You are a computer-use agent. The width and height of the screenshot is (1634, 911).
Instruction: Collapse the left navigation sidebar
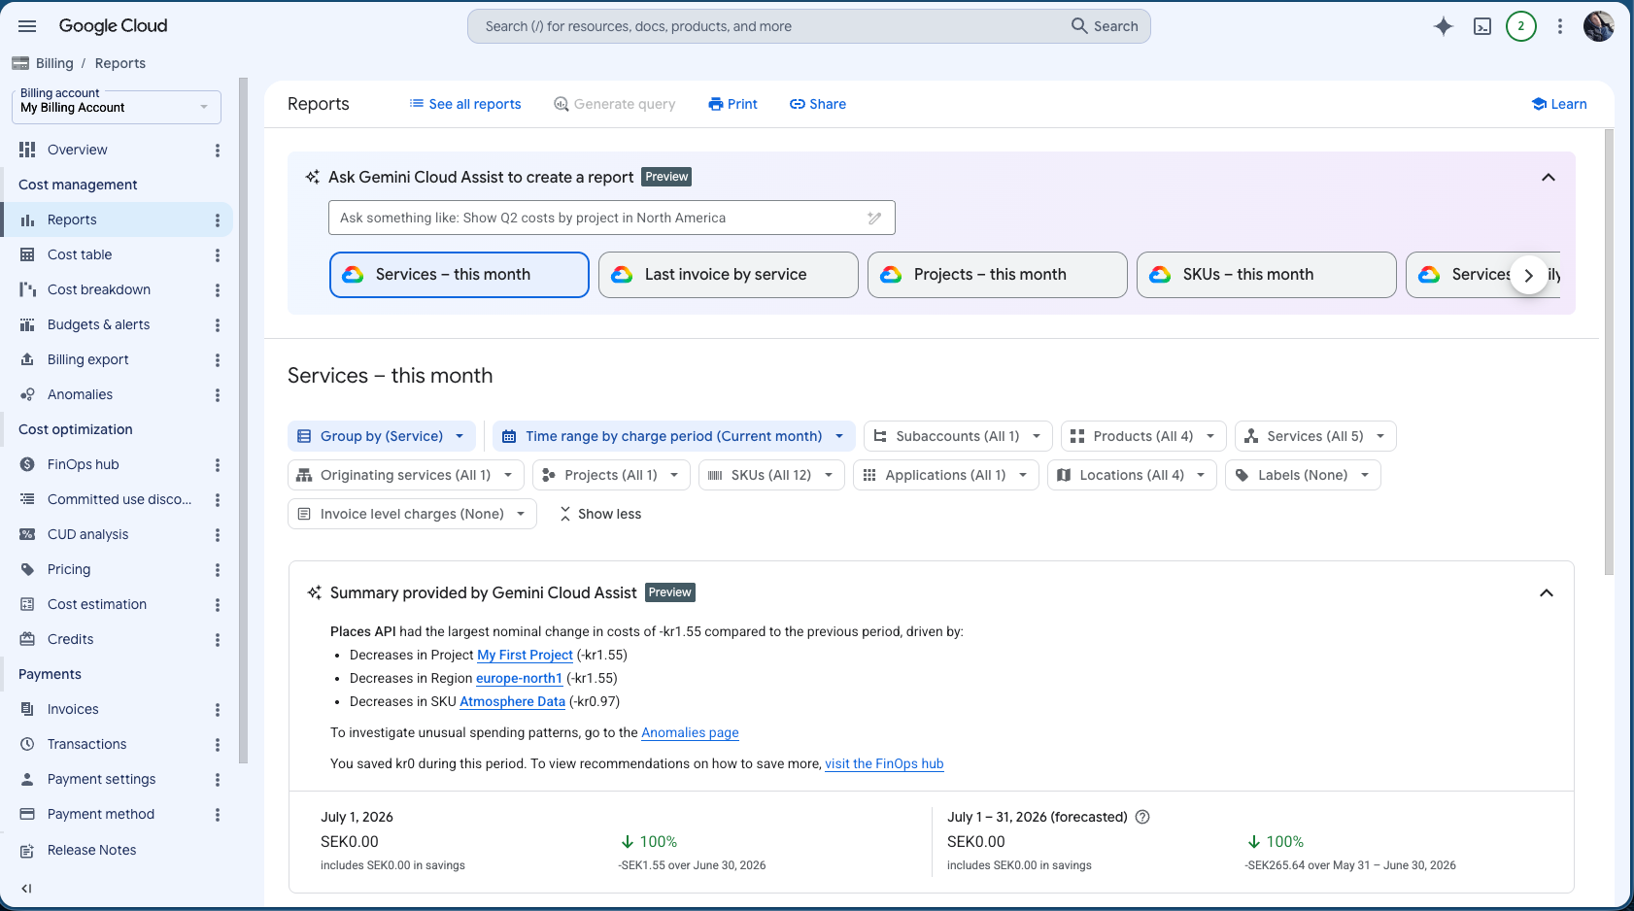coord(26,888)
